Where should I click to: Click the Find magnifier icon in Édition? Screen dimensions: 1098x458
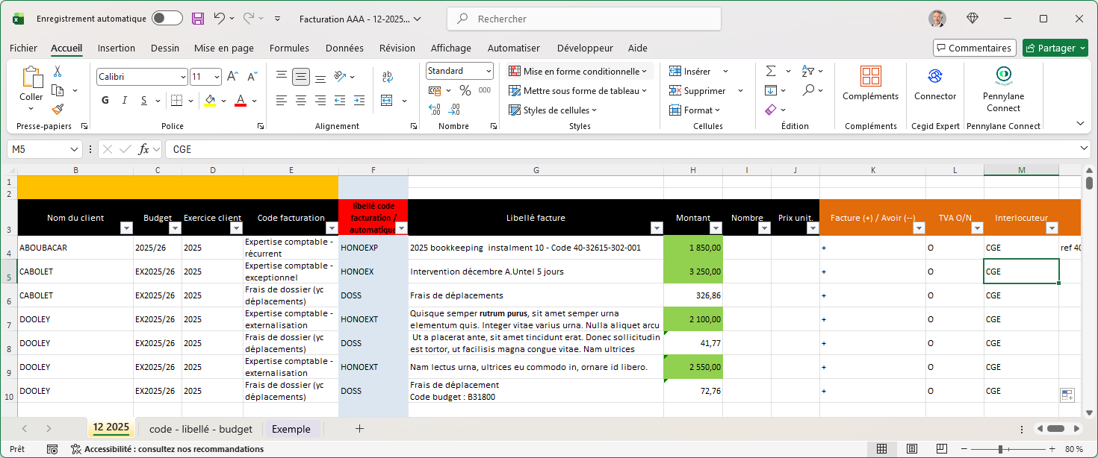click(x=808, y=90)
